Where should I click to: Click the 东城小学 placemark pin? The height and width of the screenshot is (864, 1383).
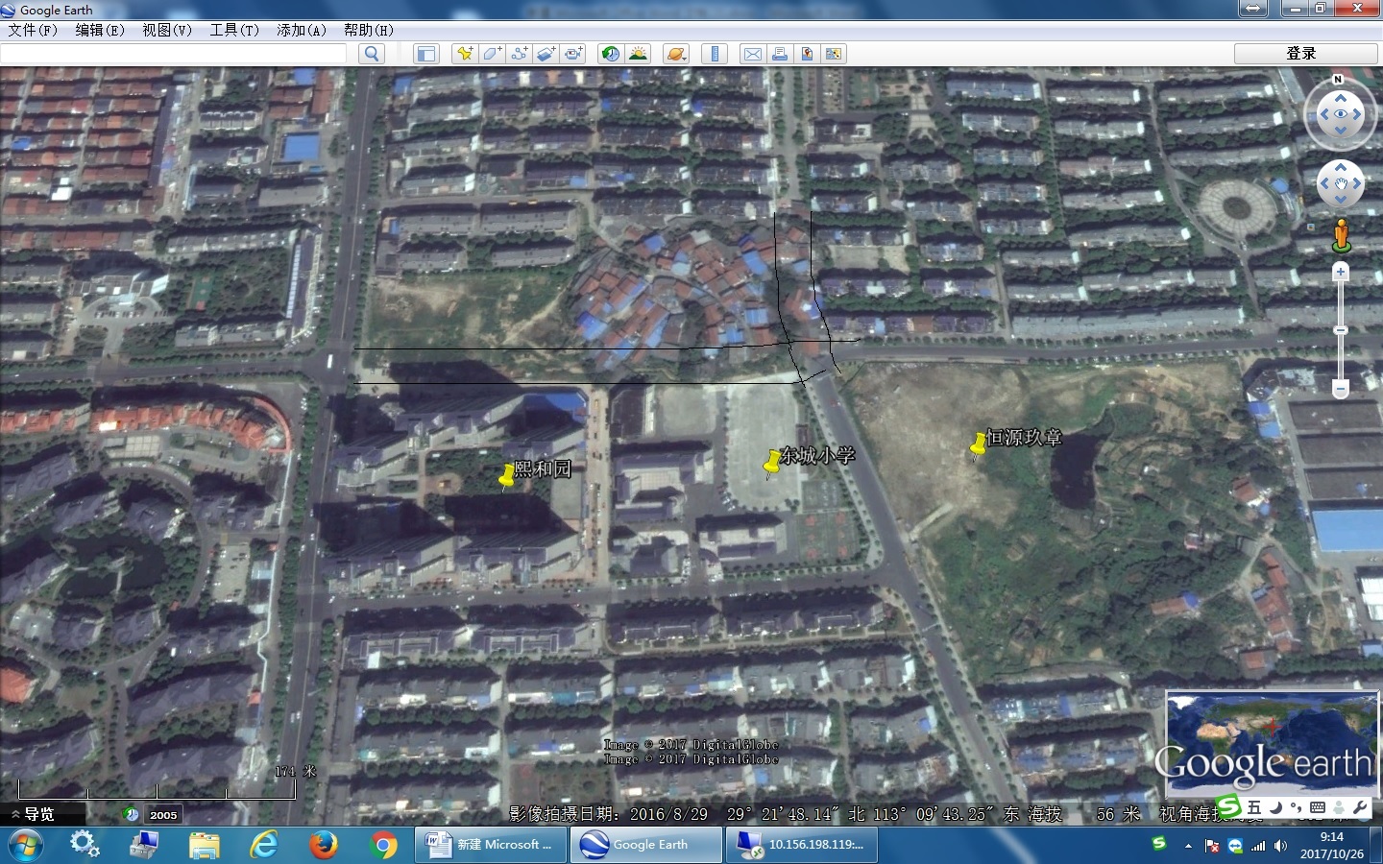(771, 464)
